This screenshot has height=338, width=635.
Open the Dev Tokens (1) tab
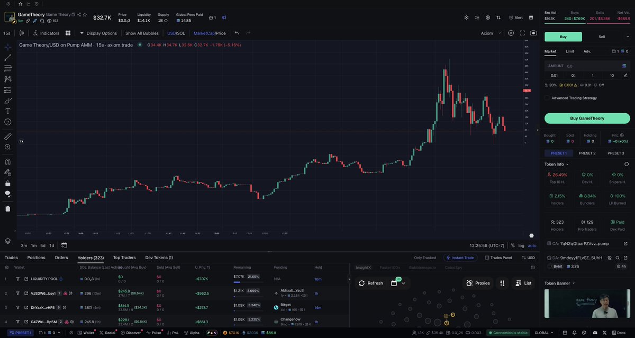[x=159, y=258]
